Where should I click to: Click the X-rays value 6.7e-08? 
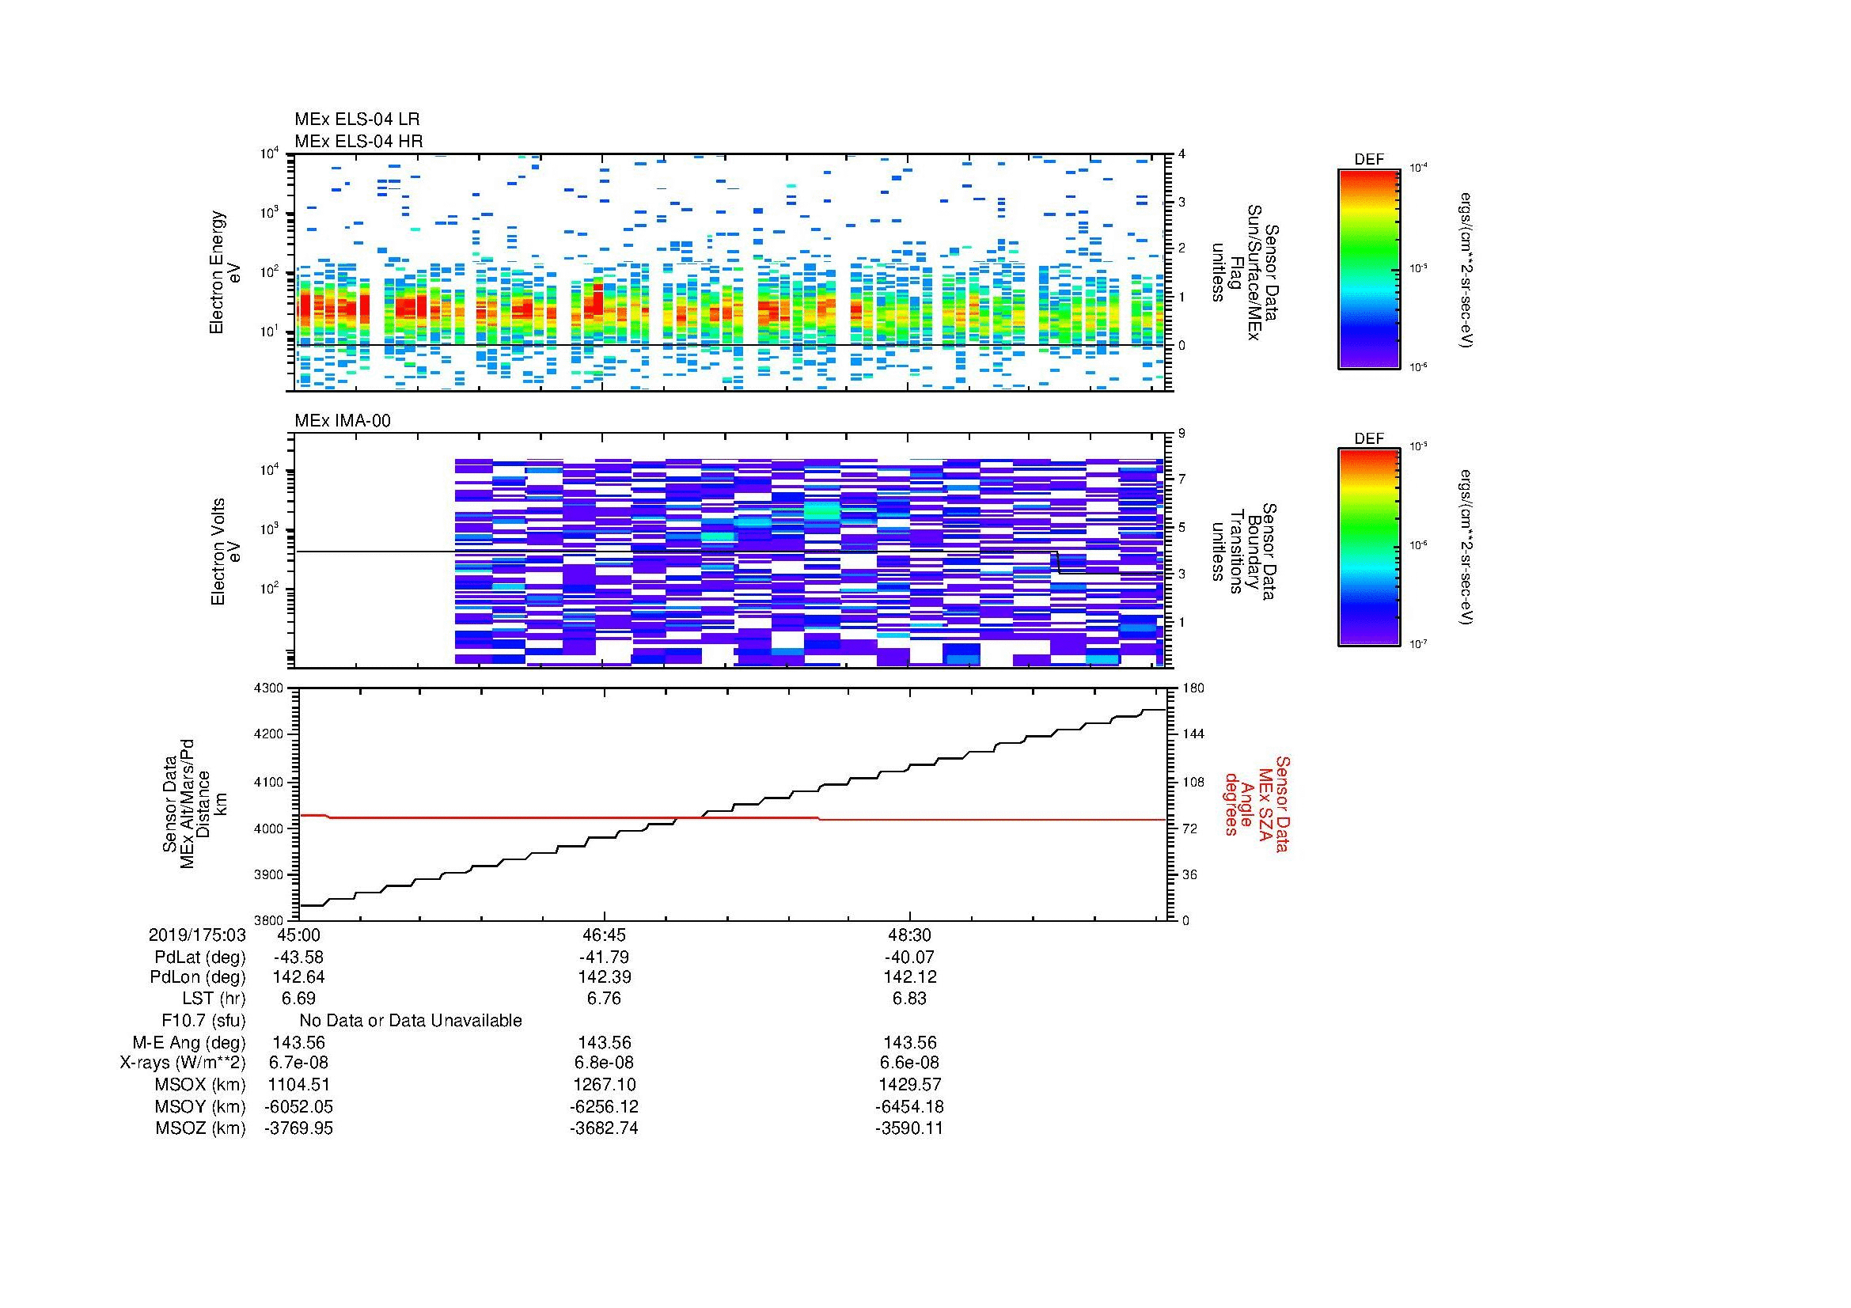point(298,1062)
